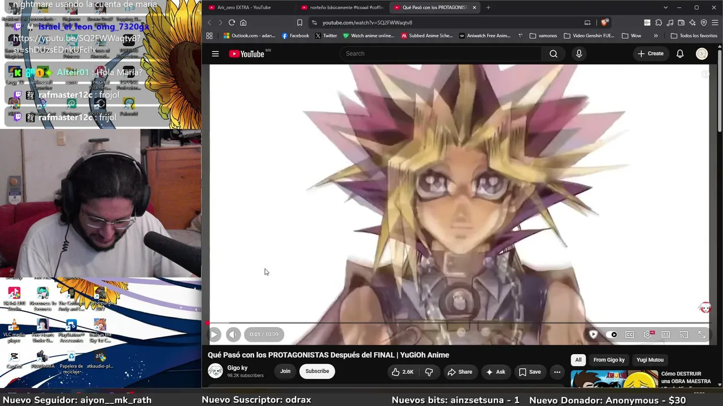Open the browser tab search dropdown arrow
The height and width of the screenshot is (406, 723).
(665, 7)
